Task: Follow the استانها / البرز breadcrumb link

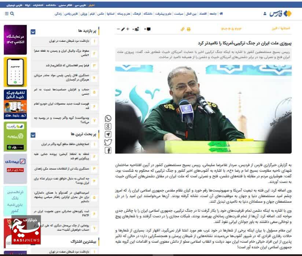Action: 281,29
